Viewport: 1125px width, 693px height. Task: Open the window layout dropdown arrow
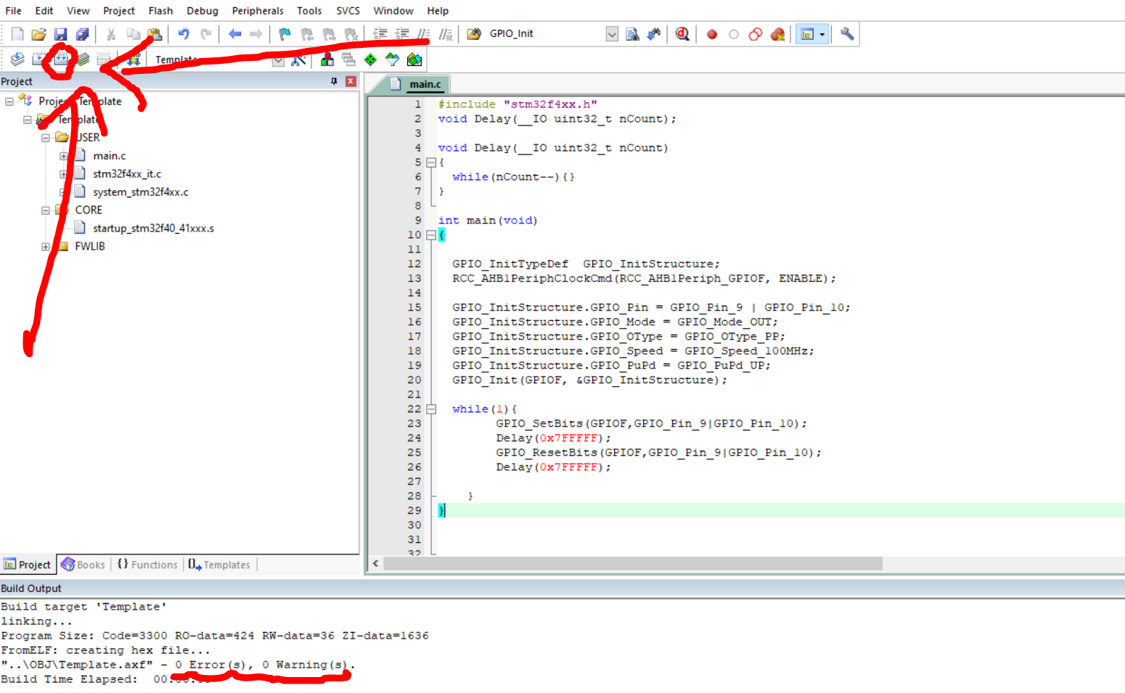822,34
